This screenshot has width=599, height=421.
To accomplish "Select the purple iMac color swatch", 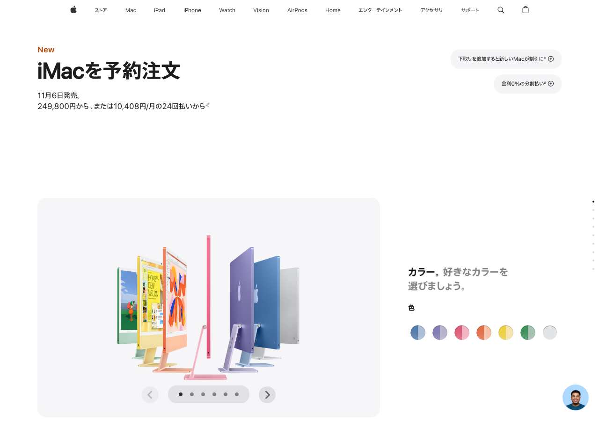I will click(440, 333).
